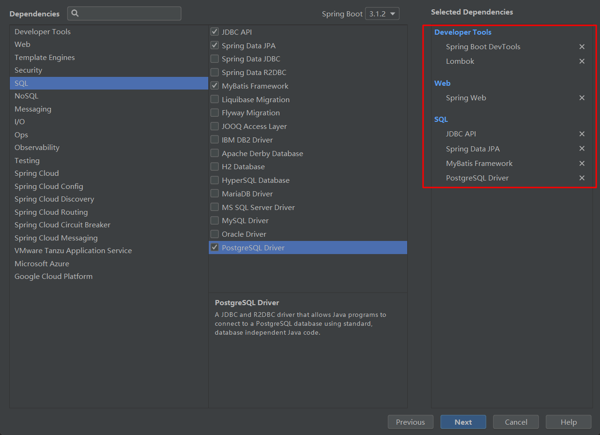Select the Security category

coord(109,70)
